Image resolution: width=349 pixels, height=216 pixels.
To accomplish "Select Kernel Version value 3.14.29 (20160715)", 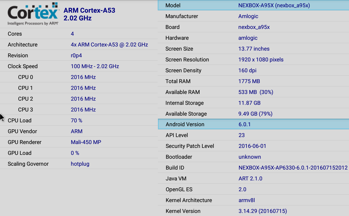I will 263,211.
